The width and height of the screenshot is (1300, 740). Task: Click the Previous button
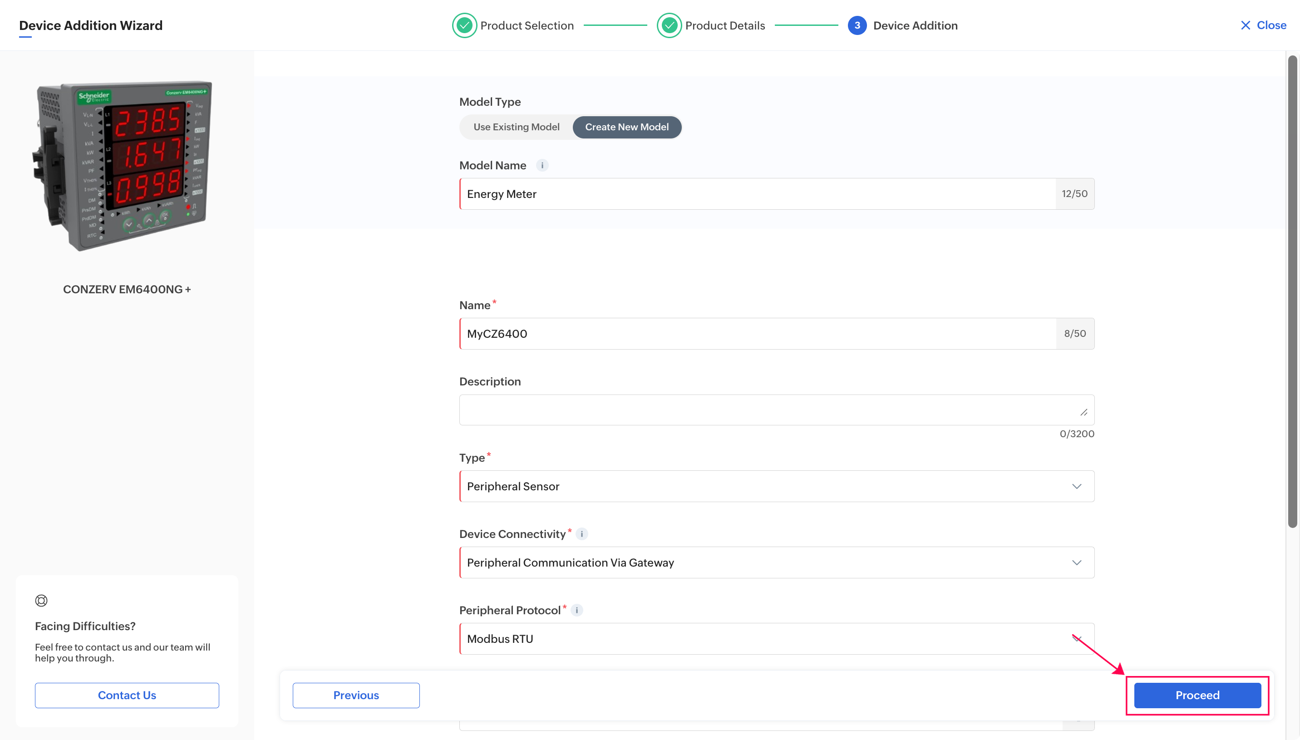355,695
